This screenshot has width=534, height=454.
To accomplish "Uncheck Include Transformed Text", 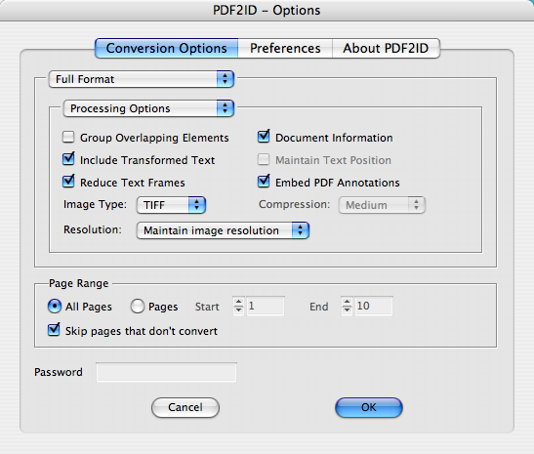I will click(x=68, y=159).
